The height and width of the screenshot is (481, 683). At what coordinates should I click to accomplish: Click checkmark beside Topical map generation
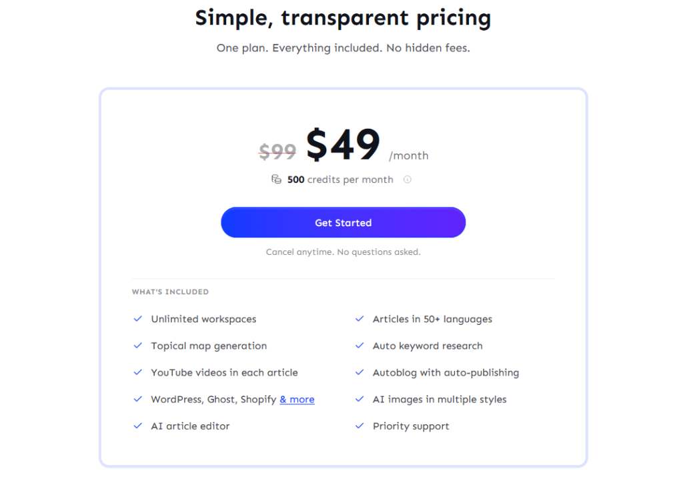138,346
